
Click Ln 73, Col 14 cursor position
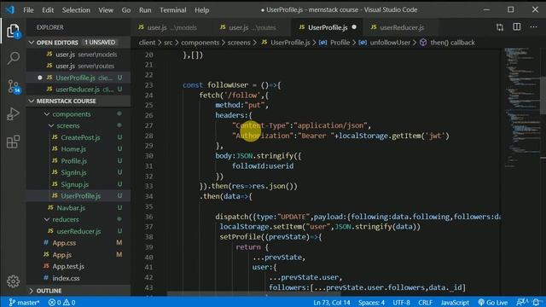click(332, 303)
